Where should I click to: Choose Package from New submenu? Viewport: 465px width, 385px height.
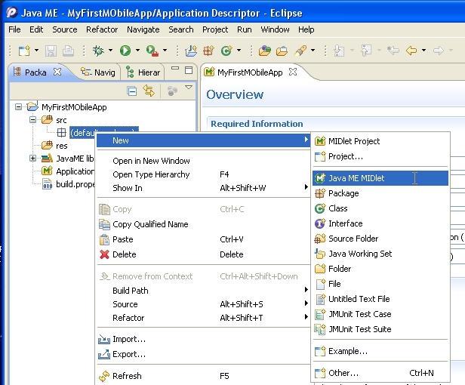380,193
